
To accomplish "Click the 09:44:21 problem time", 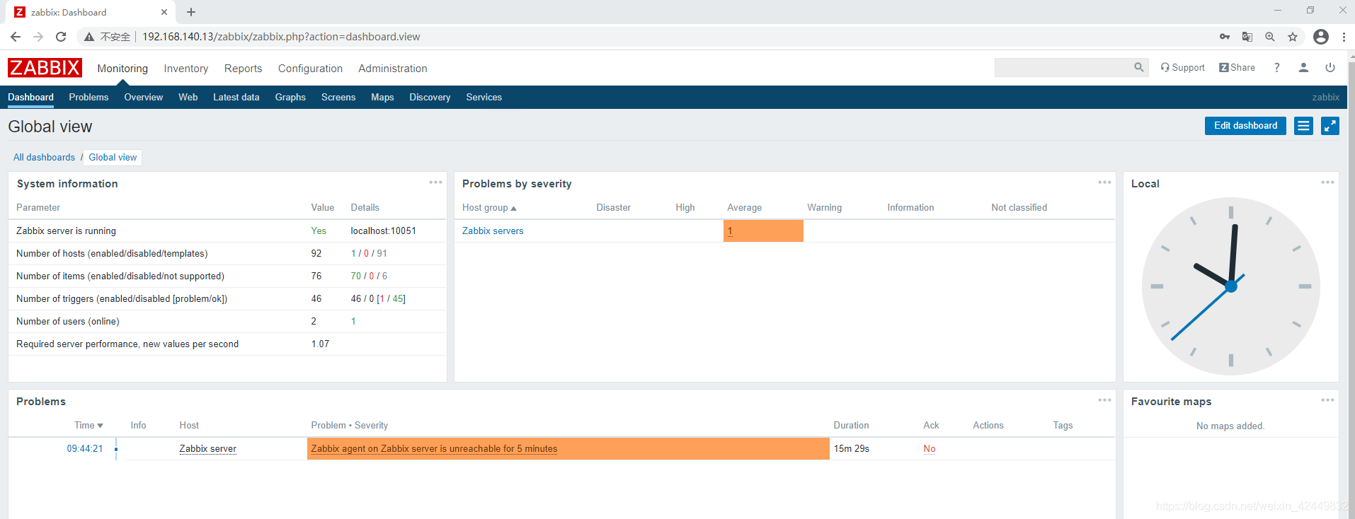I will (85, 449).
